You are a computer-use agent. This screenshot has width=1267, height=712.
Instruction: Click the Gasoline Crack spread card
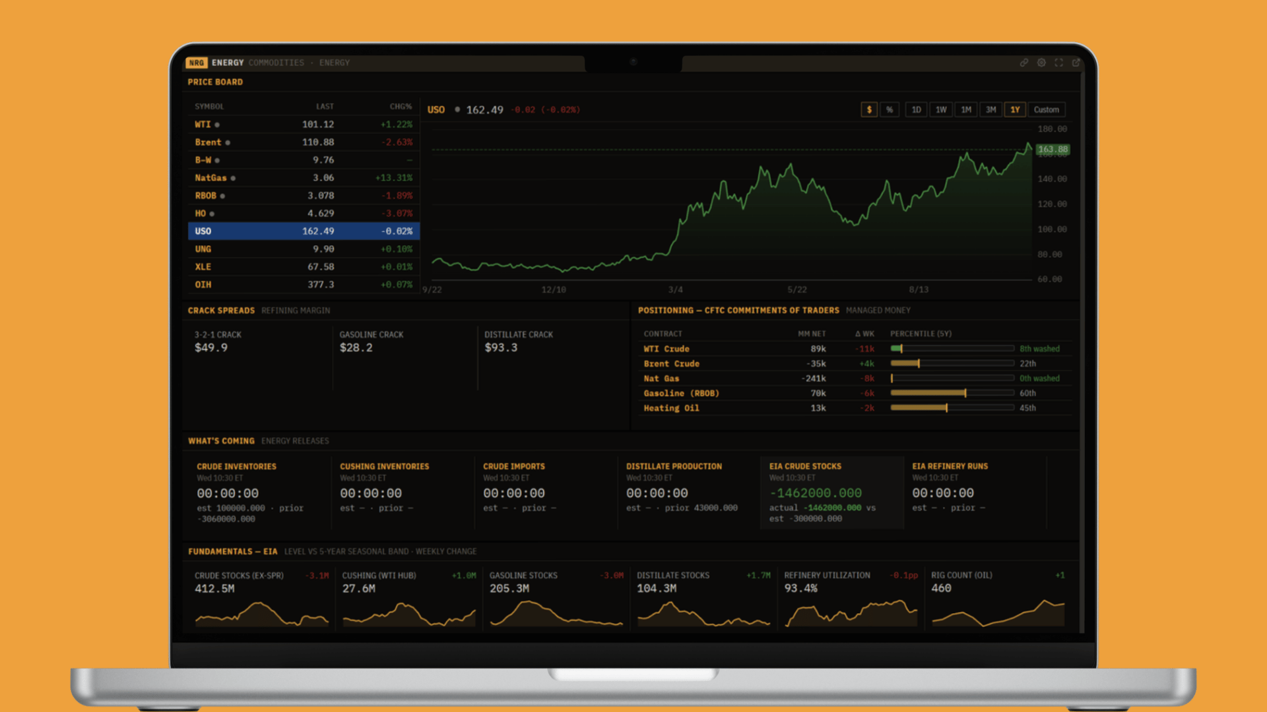405,358
